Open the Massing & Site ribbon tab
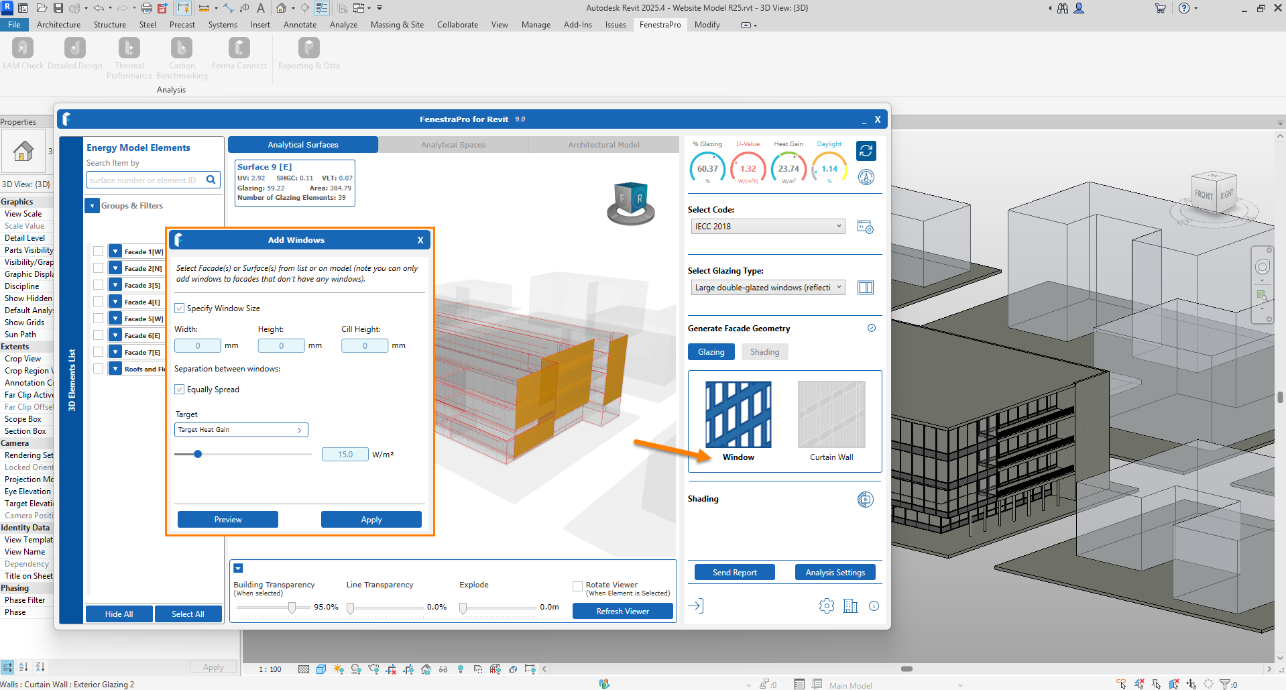 point(397,25)
